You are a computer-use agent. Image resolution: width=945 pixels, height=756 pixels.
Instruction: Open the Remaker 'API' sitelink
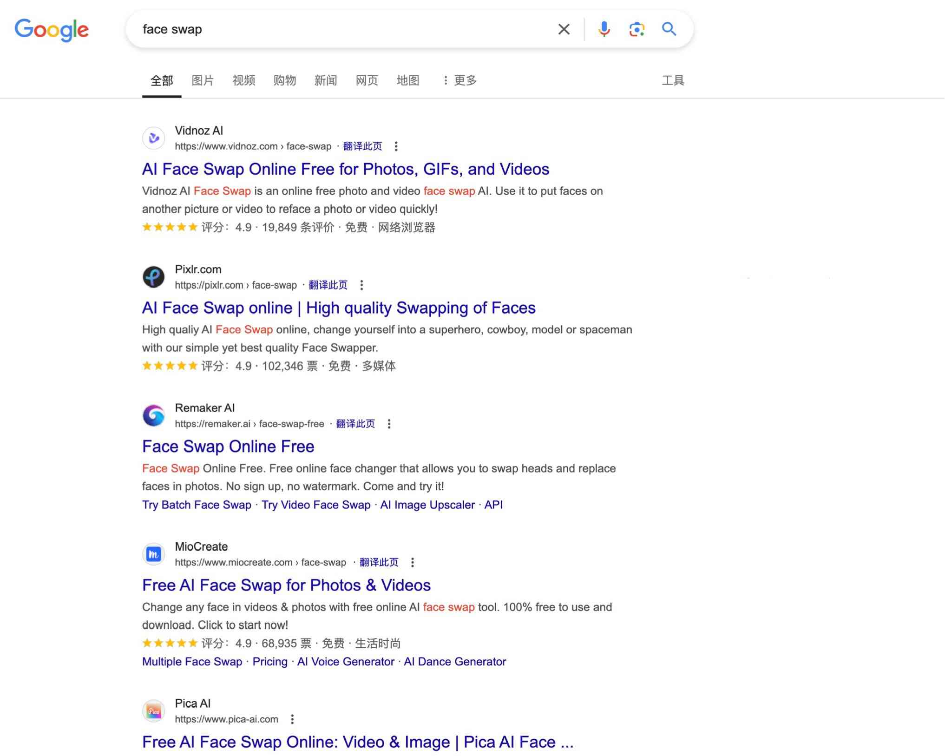(493, 505)
